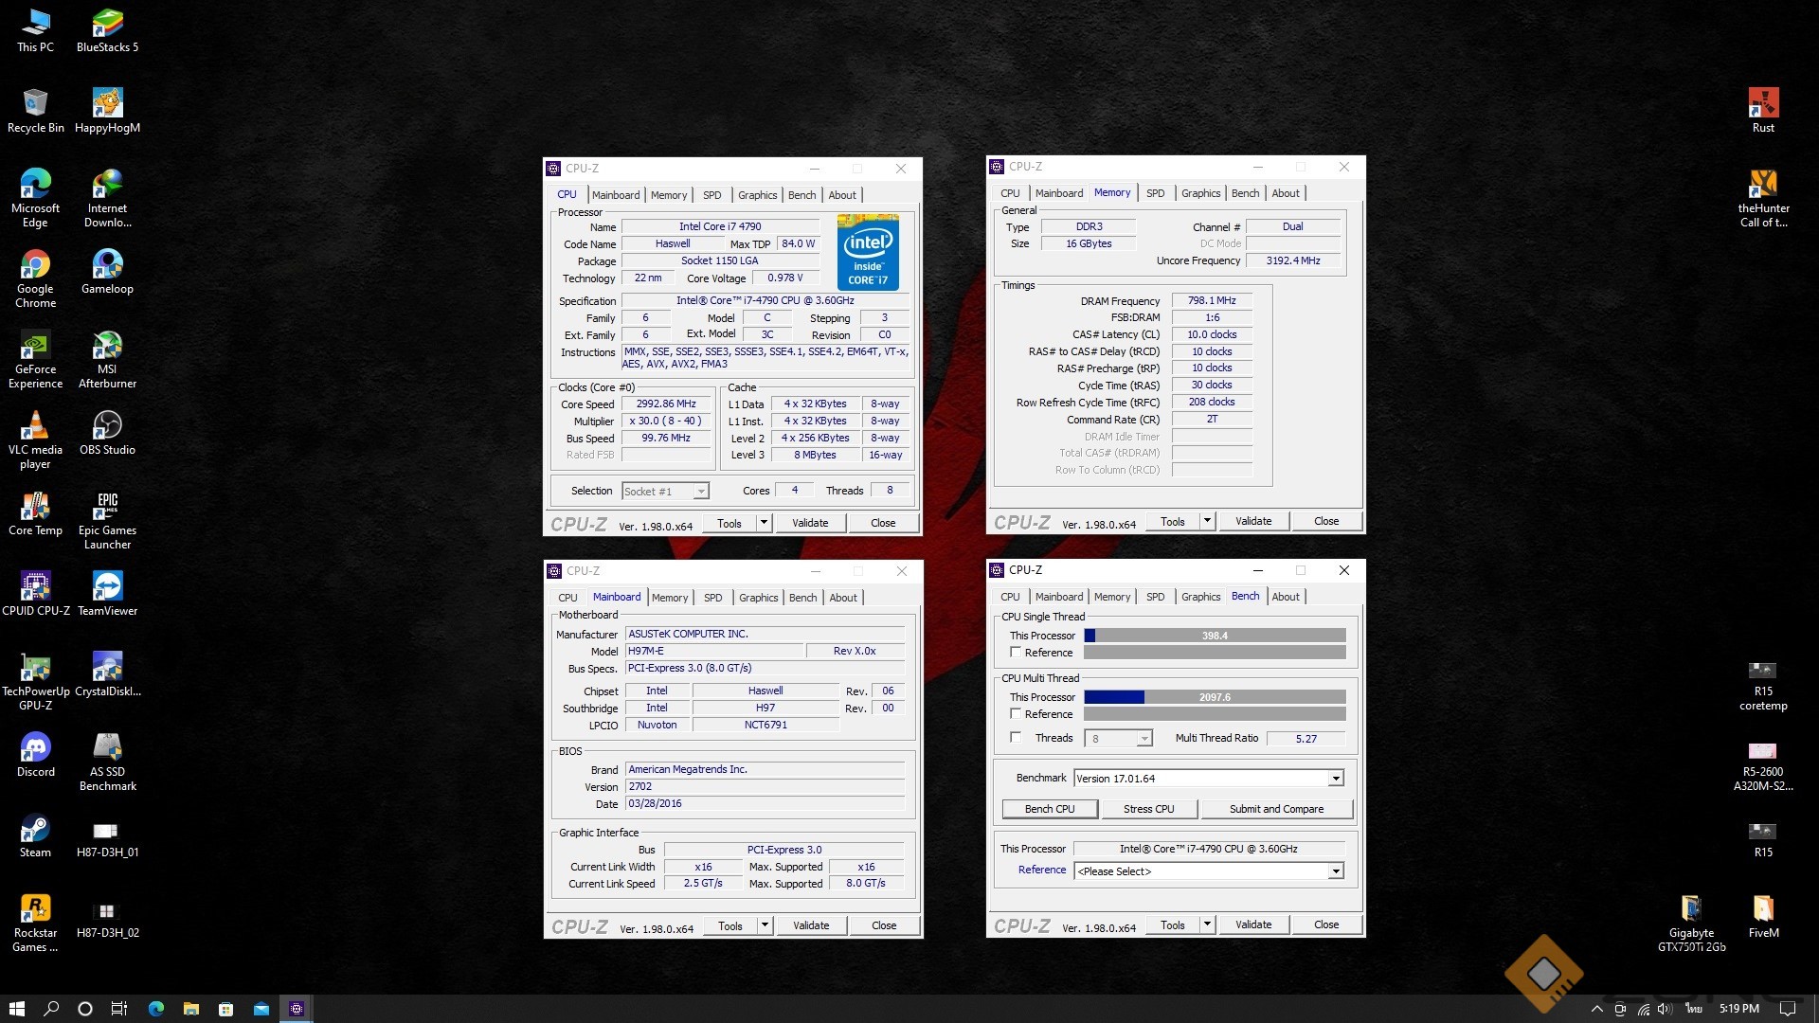Open the OBS Studio desktop icon
The image size is (1819, 1023).
107,427
